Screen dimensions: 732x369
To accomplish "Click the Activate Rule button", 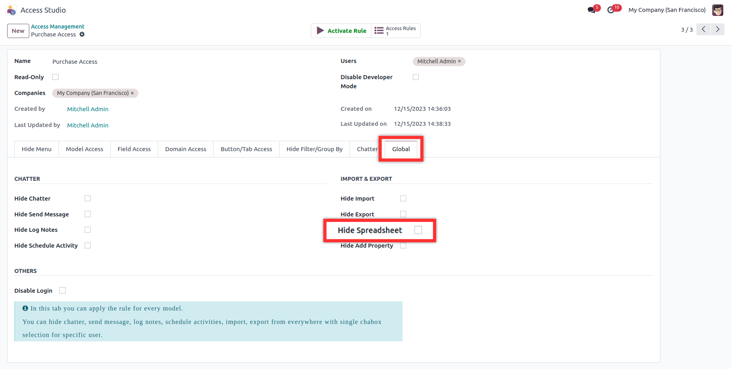I will [x=341, y=30].
